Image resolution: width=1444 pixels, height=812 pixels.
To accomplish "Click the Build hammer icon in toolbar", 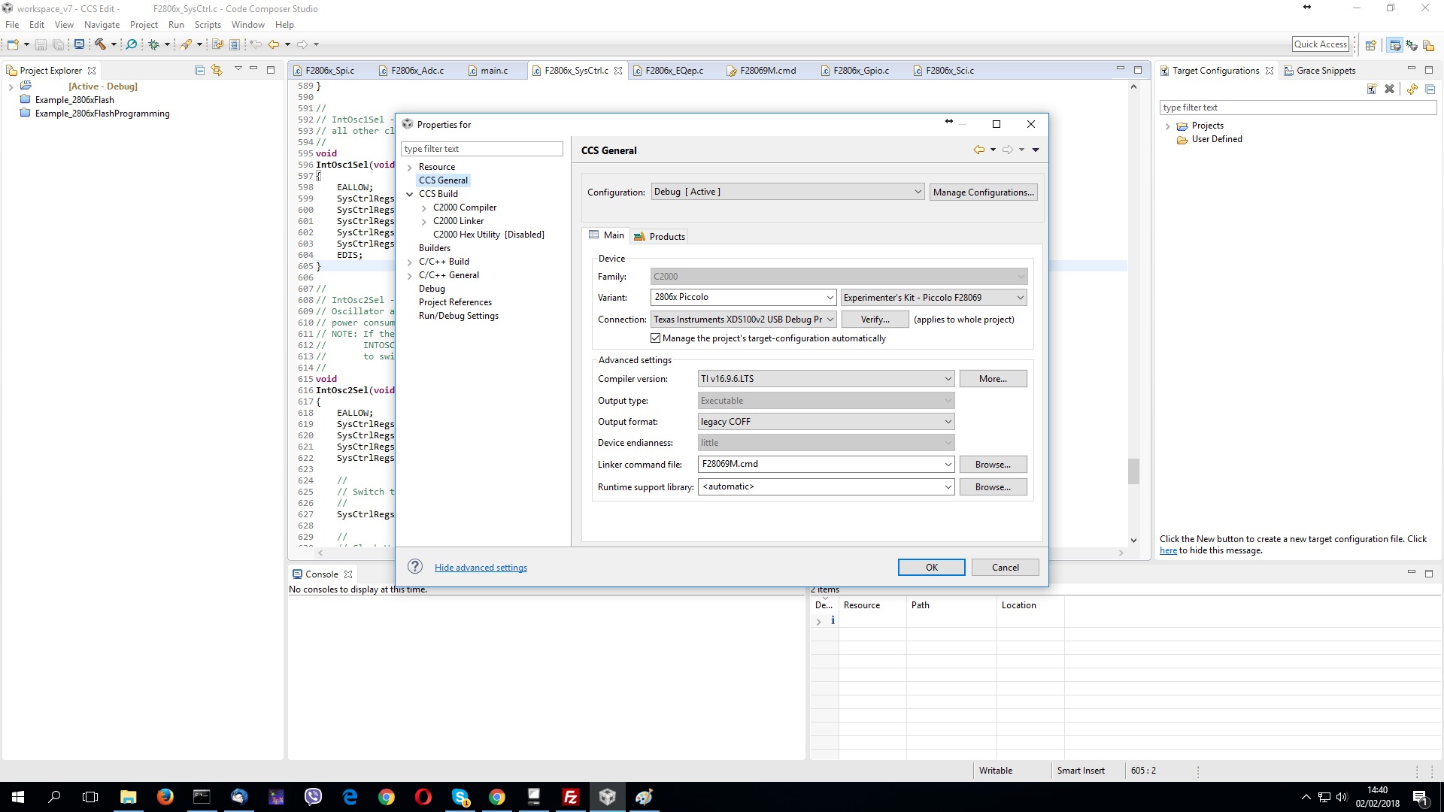I will click(99, 44).
